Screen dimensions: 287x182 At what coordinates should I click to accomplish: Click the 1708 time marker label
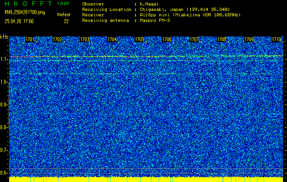click(x=221, y=40)
